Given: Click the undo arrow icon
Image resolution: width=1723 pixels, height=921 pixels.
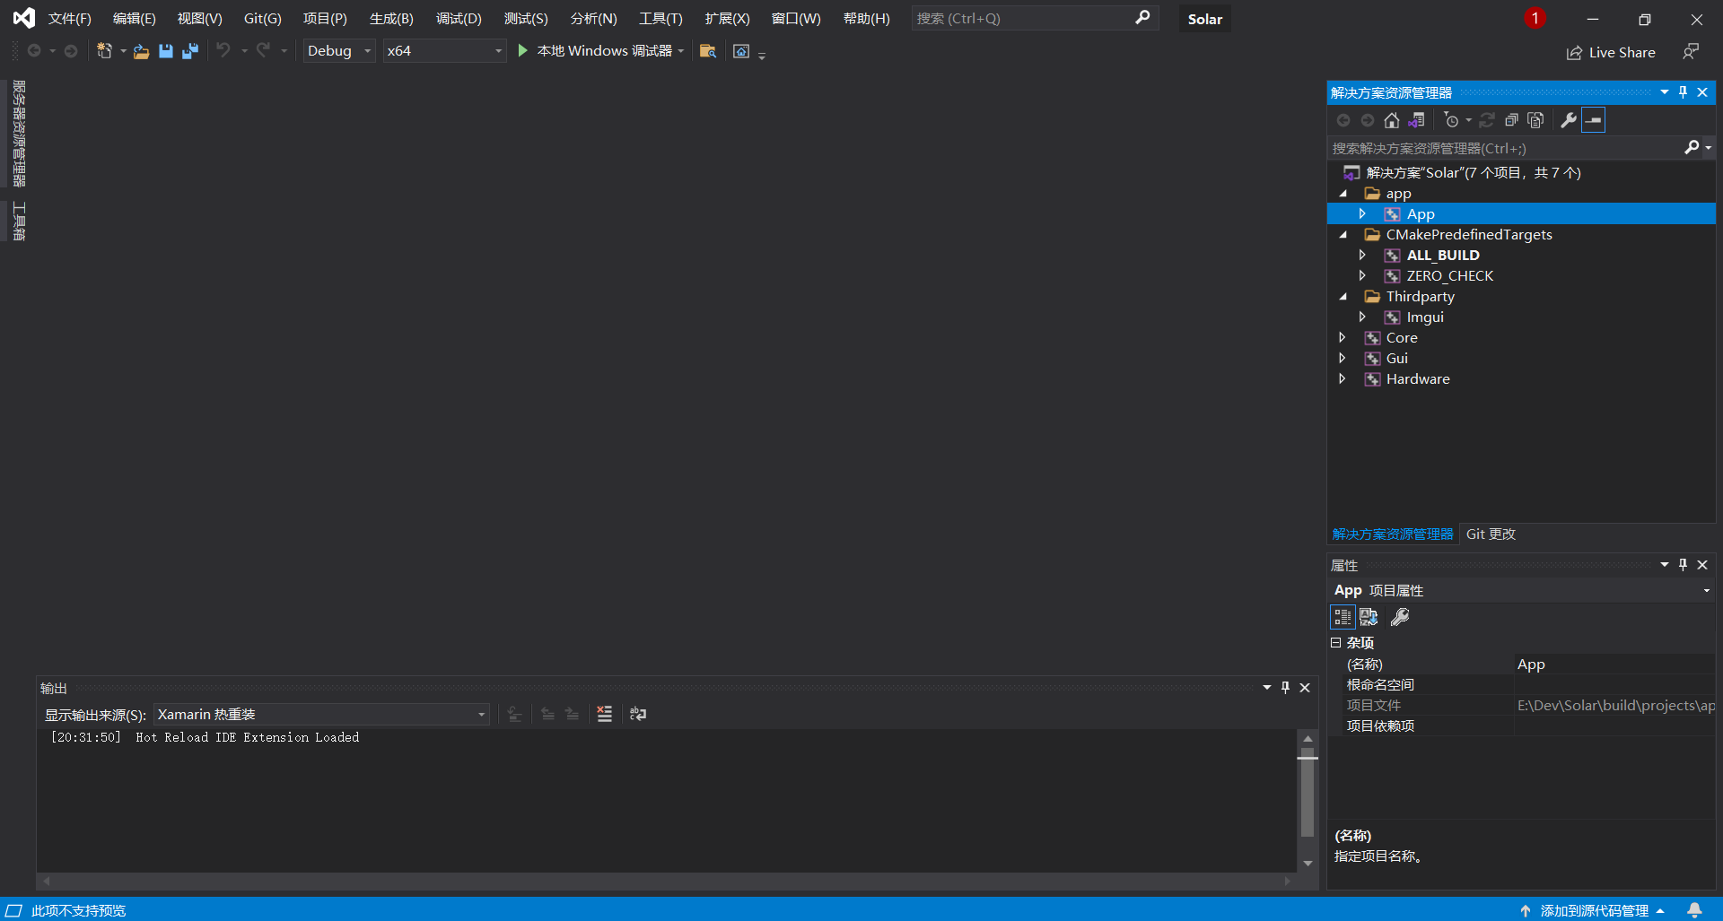Looking at the screenshot, I should pos(223,51).
